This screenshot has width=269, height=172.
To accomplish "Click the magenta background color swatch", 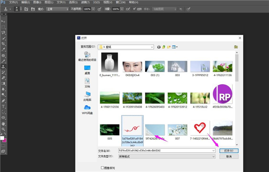I will 5,141.
